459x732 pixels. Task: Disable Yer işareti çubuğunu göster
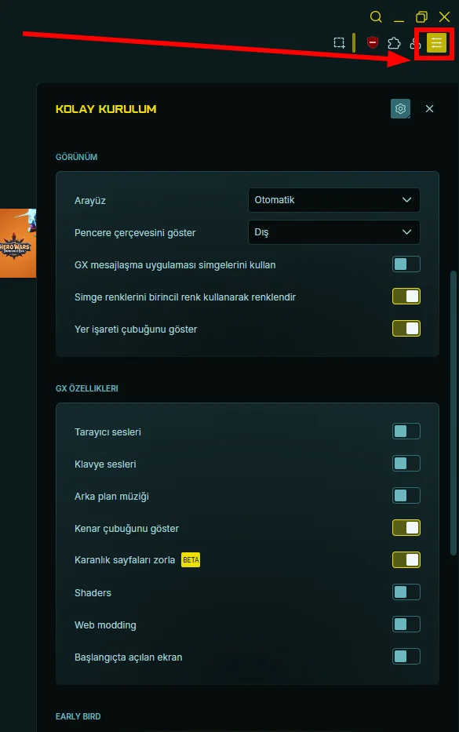pyautogui.click(x=406, y=329)
